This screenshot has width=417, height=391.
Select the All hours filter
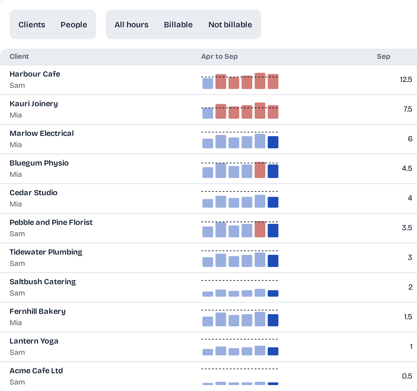pyautogui.click(x=131, y=25)
